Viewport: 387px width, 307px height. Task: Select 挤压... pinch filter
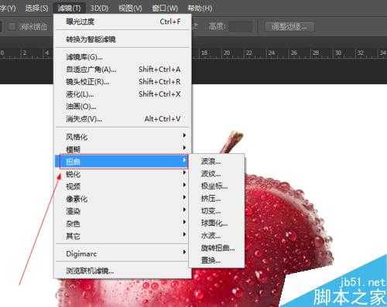(217, 199)
